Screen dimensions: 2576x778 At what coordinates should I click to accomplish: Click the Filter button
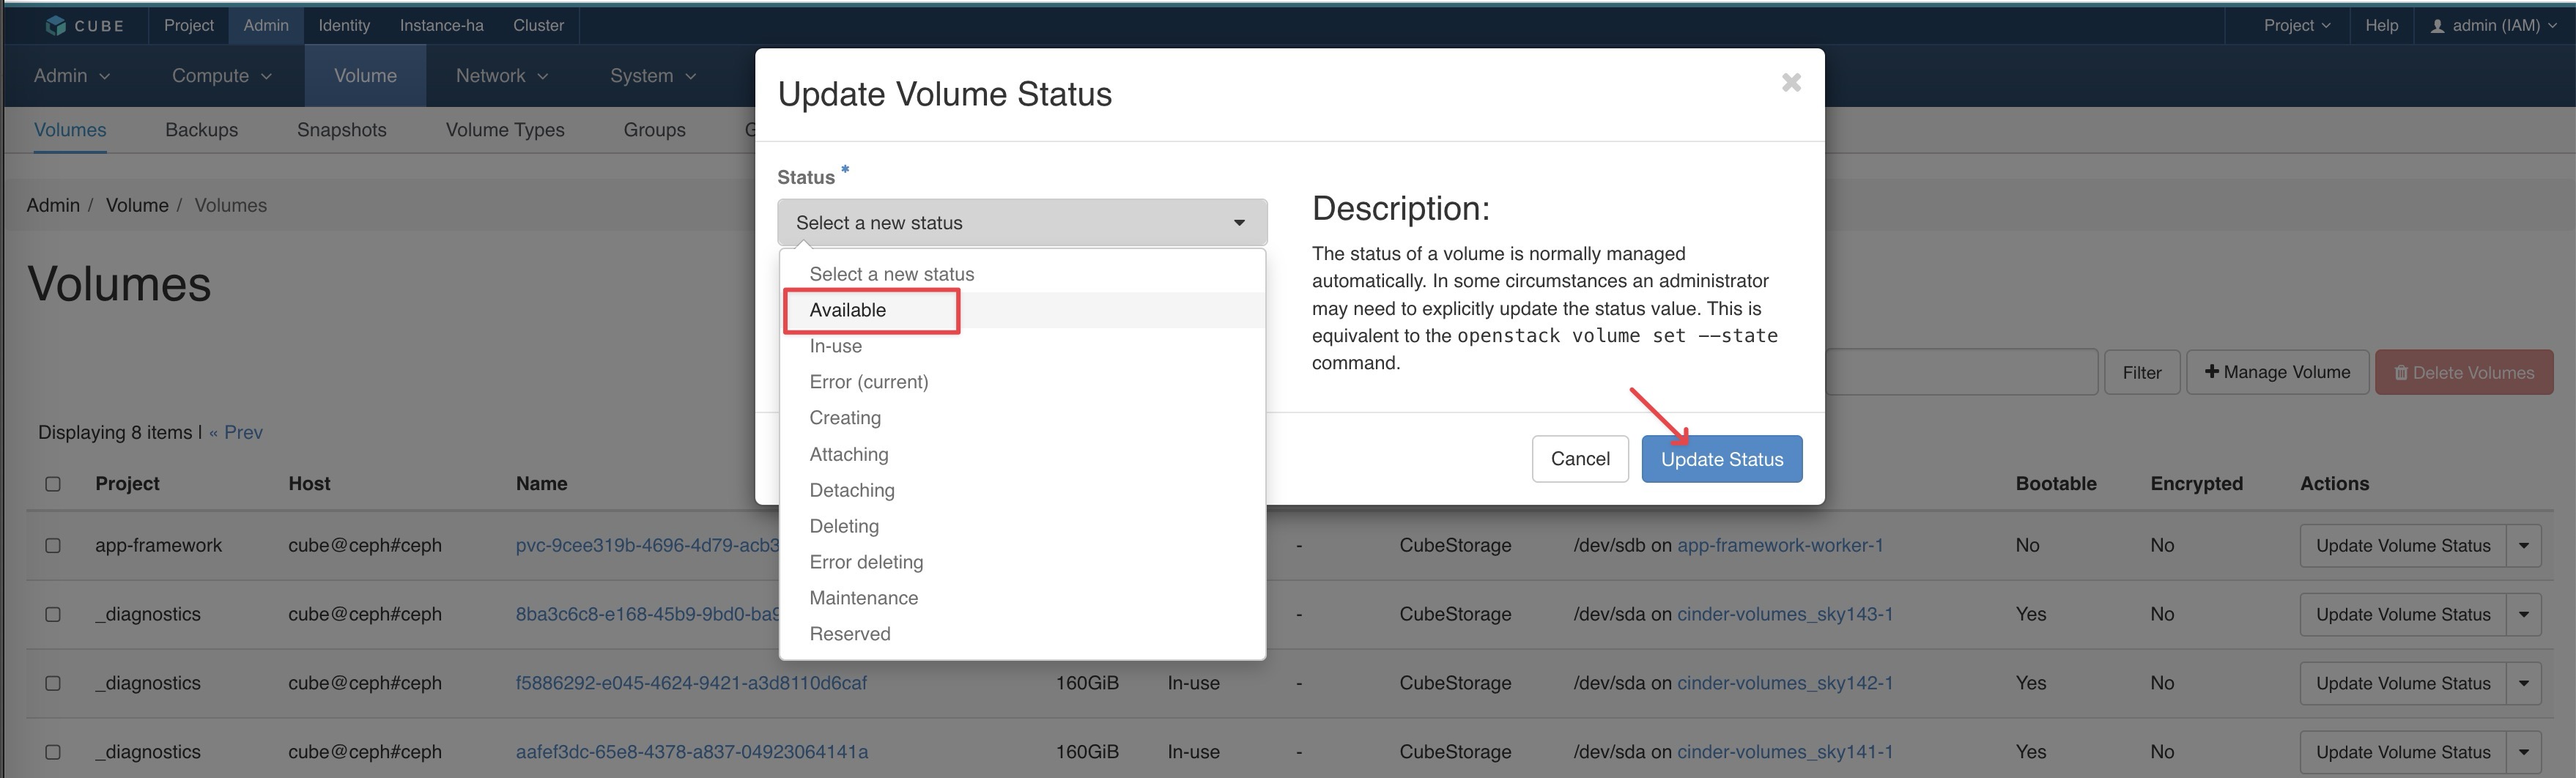2142,372
